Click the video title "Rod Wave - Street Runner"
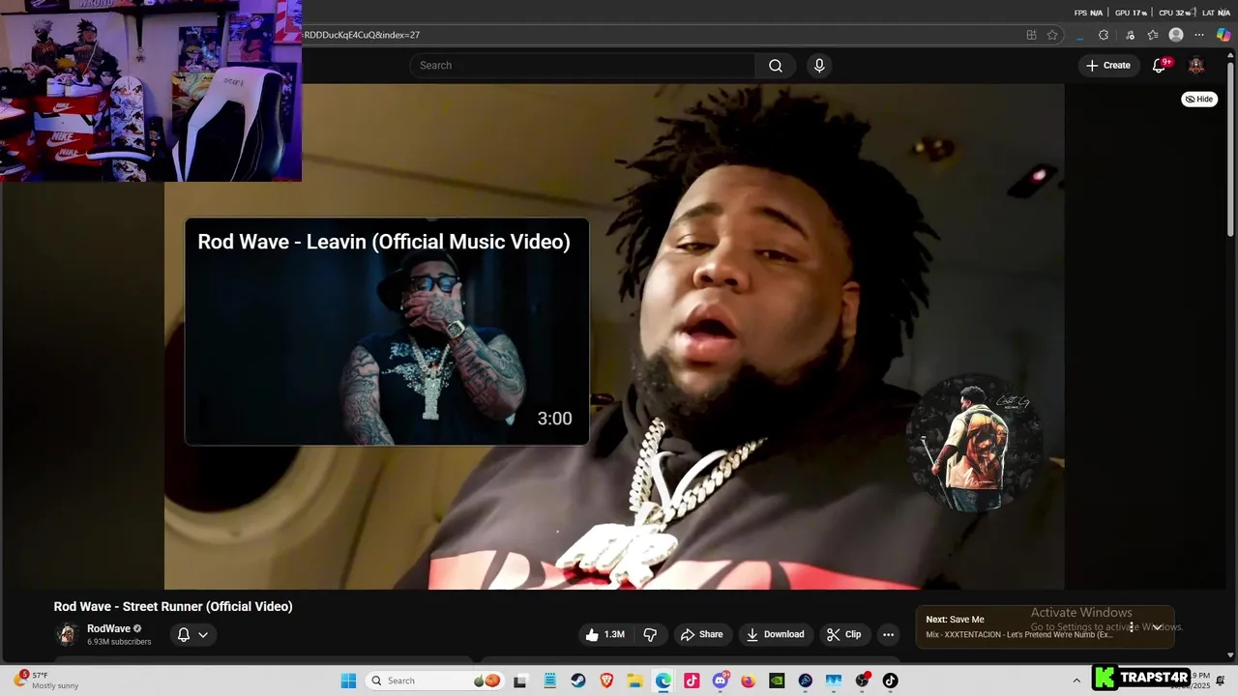Viewport: 1238px width, 696px height. (x=173, y=606)
